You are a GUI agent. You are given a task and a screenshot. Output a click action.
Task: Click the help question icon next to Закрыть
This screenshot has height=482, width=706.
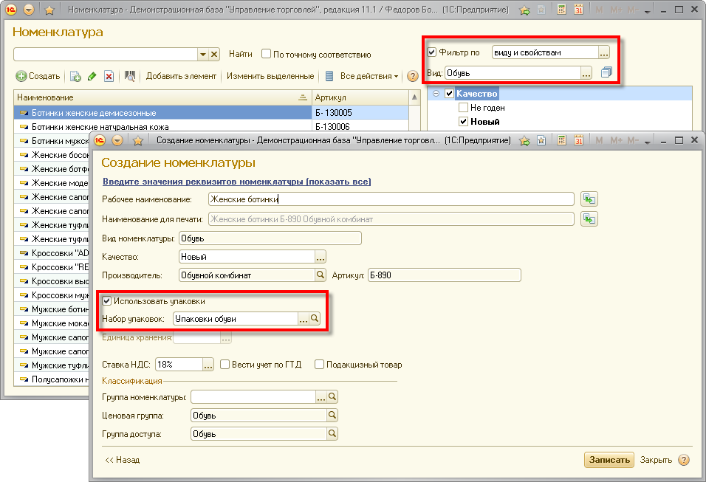[684, 460]
